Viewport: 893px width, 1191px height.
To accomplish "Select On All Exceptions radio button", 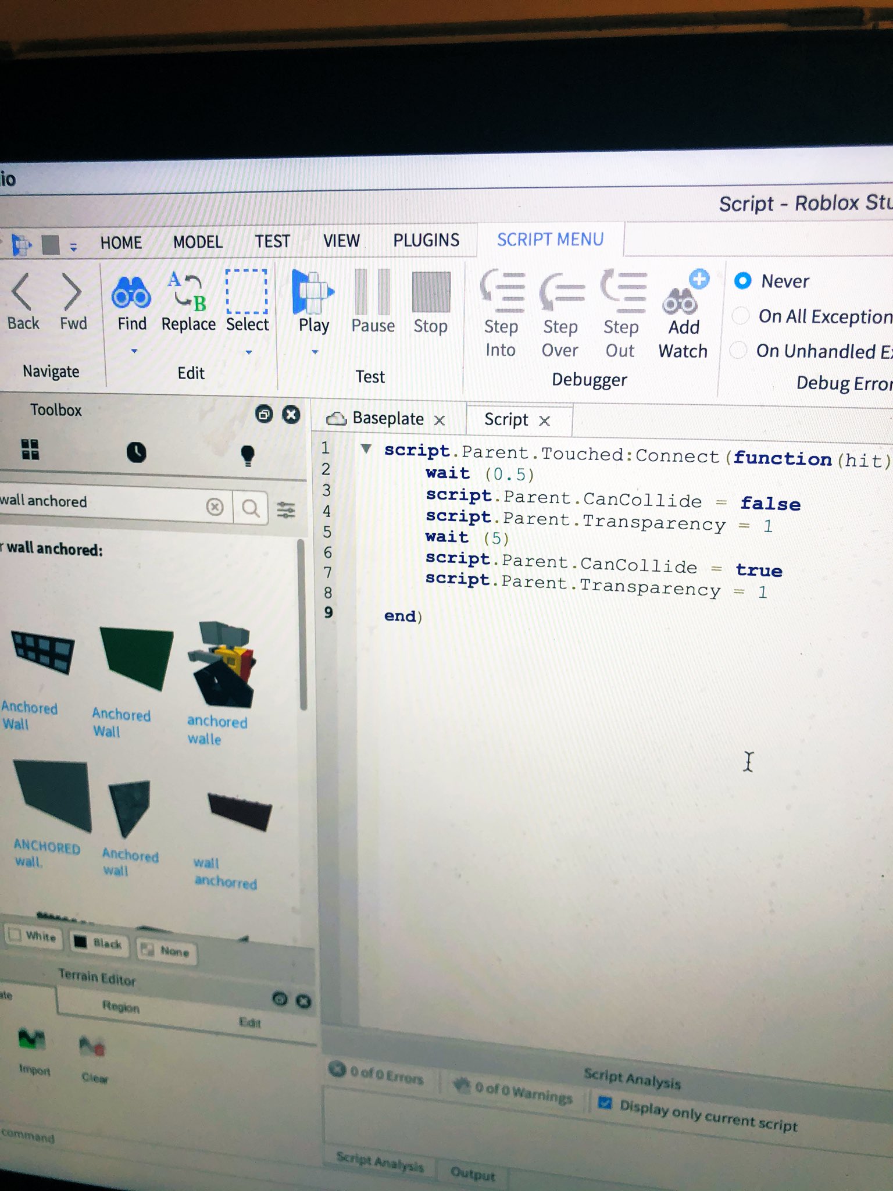I will point(740,316).
